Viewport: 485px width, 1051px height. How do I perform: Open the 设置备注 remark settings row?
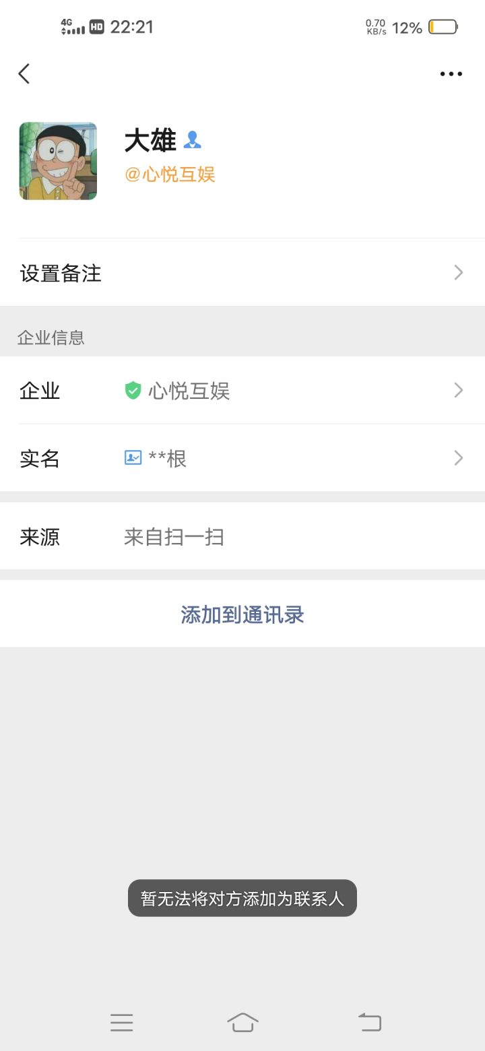point(243,273)
